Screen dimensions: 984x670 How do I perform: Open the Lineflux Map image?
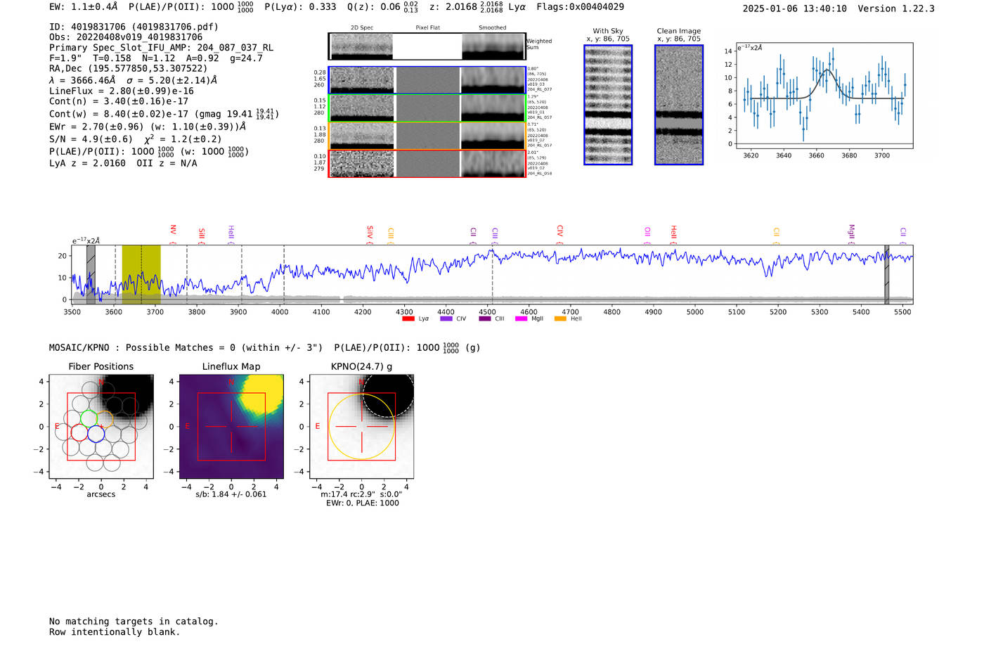tap(231, 427)
